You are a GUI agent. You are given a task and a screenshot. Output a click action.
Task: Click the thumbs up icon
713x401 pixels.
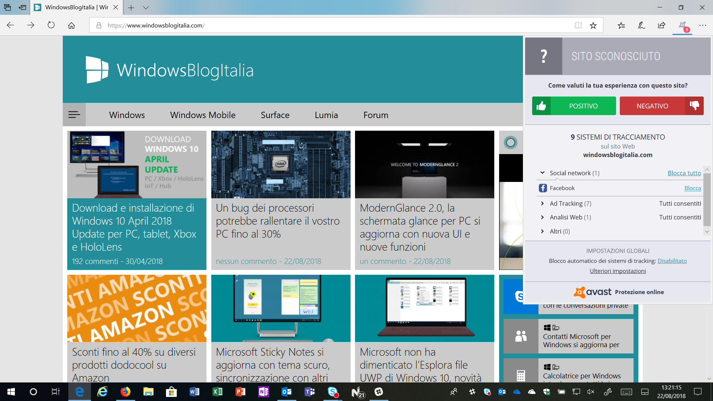point(541,106)
